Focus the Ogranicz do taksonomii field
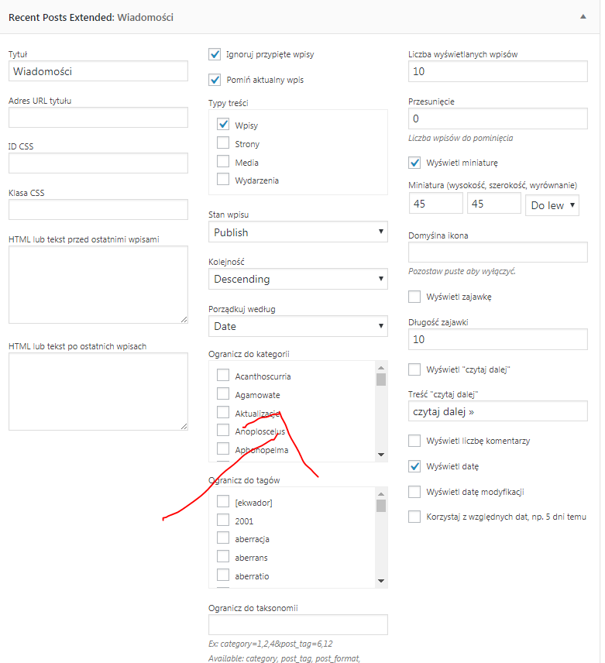This screenshot has height=663, width=605. point(298,624)
